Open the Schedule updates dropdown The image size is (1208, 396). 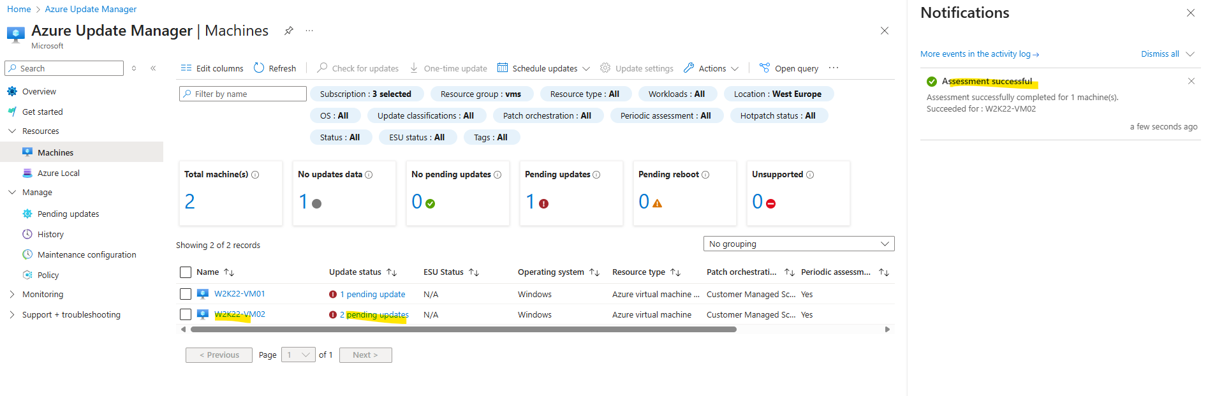point(543,68)
